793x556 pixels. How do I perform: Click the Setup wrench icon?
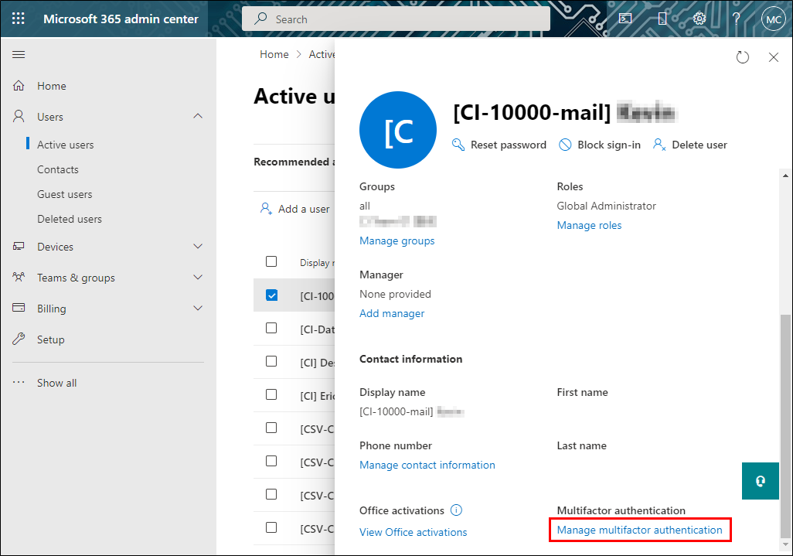click(19, 339)
